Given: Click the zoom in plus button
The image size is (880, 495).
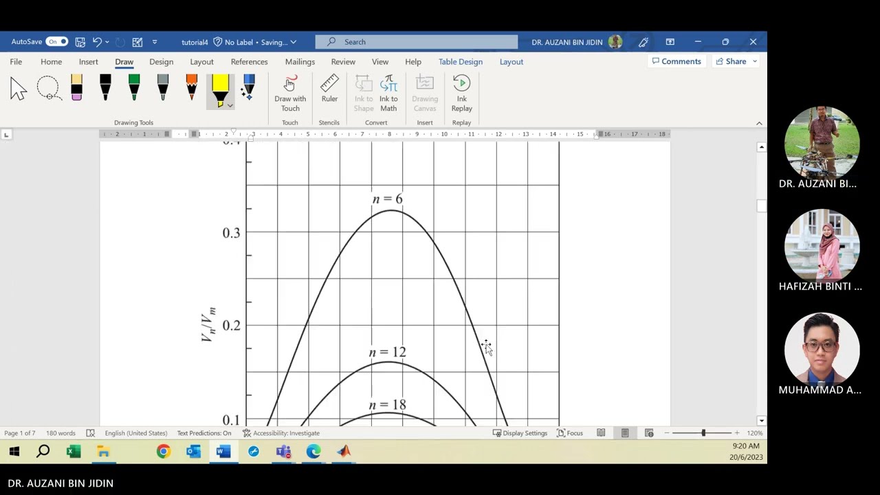Looking at the screenshot, I should 737,433.
